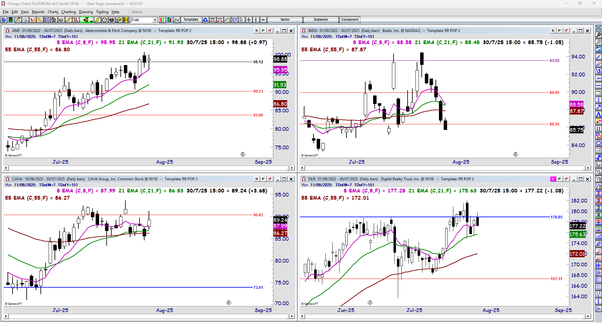The height and width of the screenshot is (323, 602).
Task: Toggle the S button on ANF chart
Action: (x=256, y=31)
